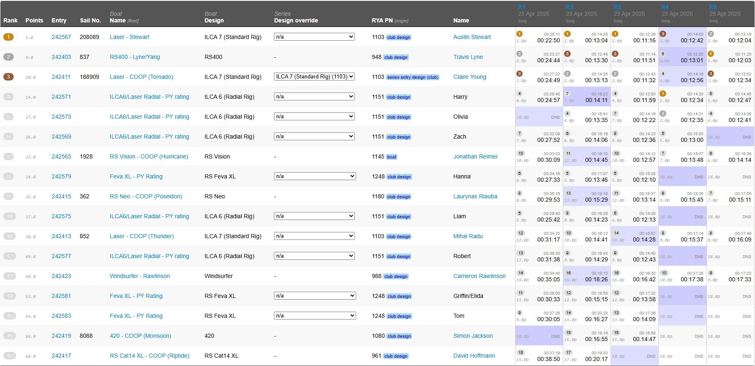Click RYA PN column header
This screenshot has width=755, height=366.
tap(382, 20)
